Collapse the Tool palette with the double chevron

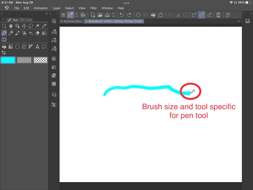coord(50,13)
